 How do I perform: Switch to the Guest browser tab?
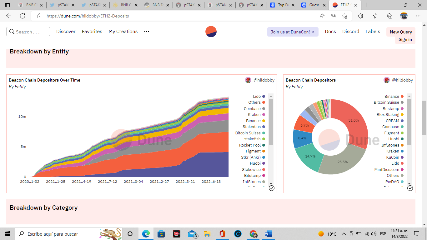tap(313, 5)
